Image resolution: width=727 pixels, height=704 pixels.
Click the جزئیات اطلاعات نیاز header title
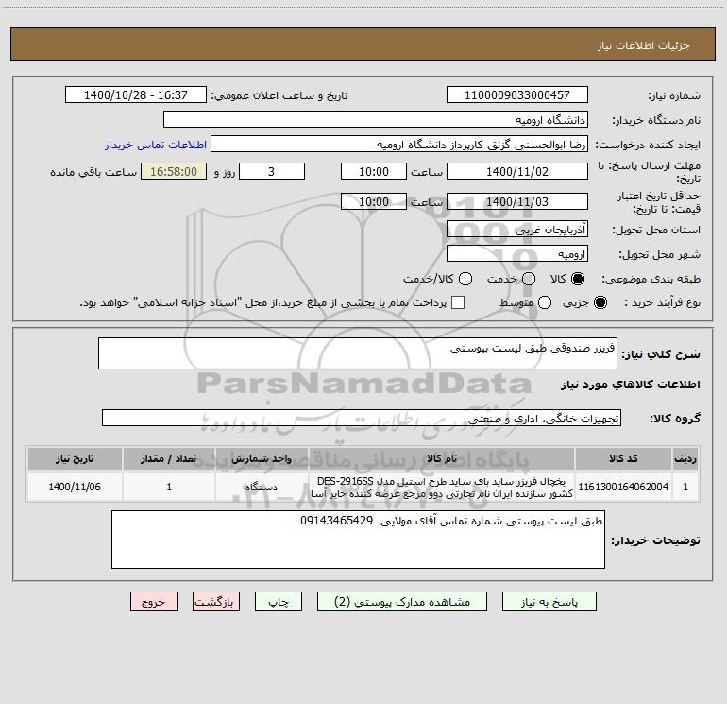644,45
